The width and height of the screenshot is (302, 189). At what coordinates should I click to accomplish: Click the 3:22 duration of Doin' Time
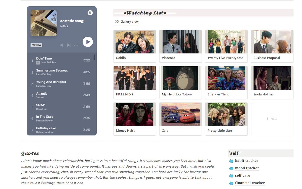[x=87, y=60]
